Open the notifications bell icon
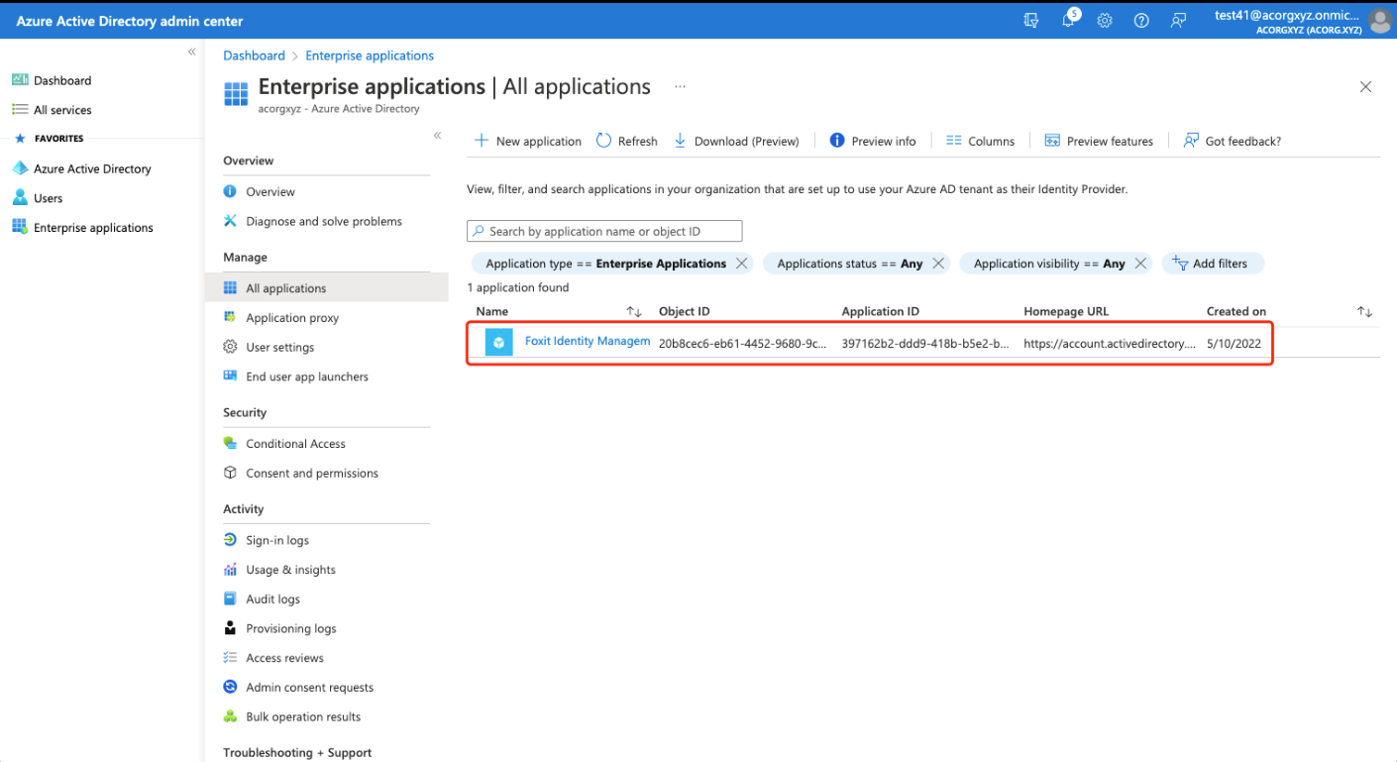The height and width of the screenshot is (762, 1397). click(1068, 20)
